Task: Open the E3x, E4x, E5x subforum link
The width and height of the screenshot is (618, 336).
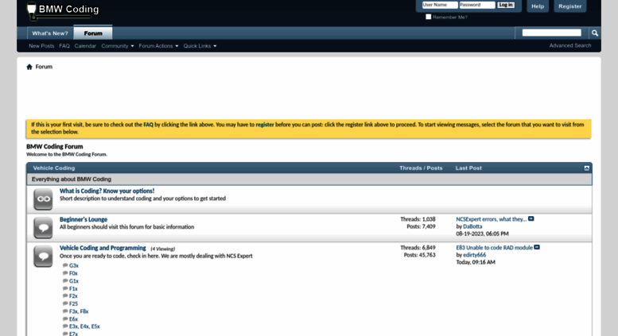Action: (x=84, y=326)
